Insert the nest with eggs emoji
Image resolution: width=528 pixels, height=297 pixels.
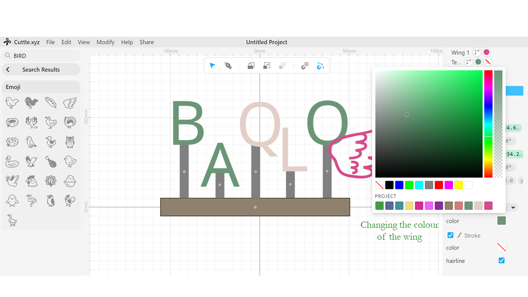click(12, 141)
